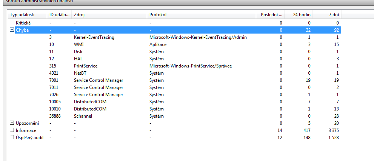
Task: Select the Kernel-EventTracing event row
Action: [94, 37]
